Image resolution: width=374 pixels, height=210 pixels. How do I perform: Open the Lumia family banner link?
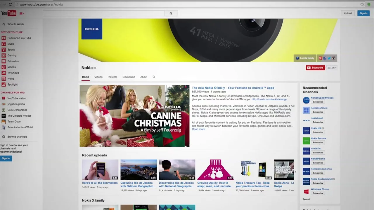tap(305, 58)
